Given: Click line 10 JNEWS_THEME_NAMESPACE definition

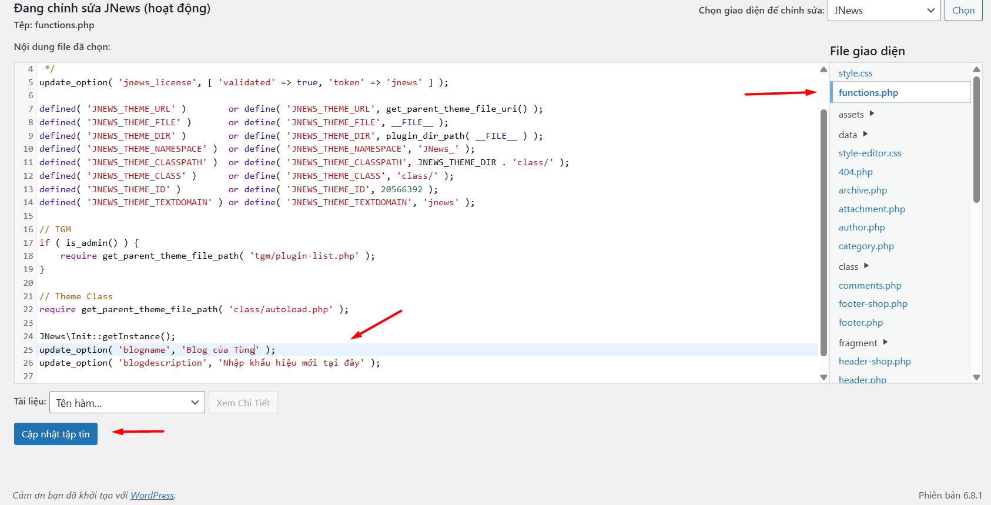Looking at the screenshot, I should pos(257,149).
